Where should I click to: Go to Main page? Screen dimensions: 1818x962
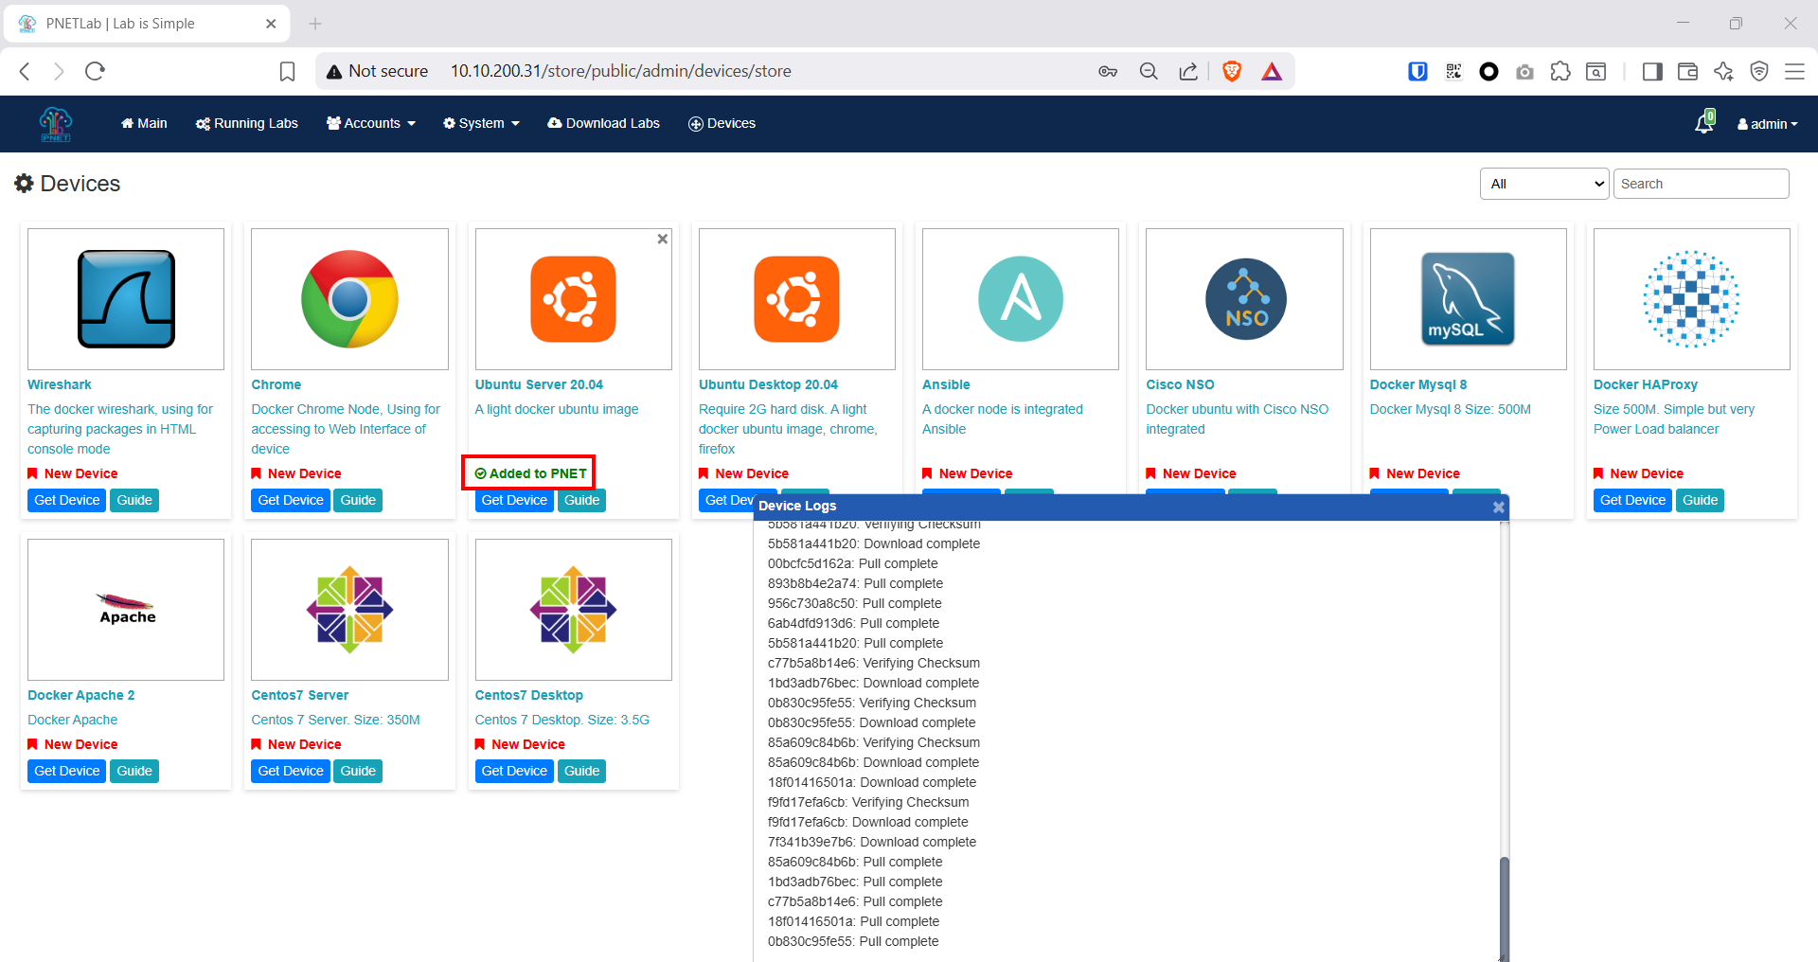(144, 123)
